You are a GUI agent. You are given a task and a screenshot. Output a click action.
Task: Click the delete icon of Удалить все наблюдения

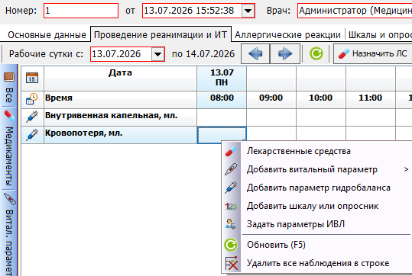232,263
